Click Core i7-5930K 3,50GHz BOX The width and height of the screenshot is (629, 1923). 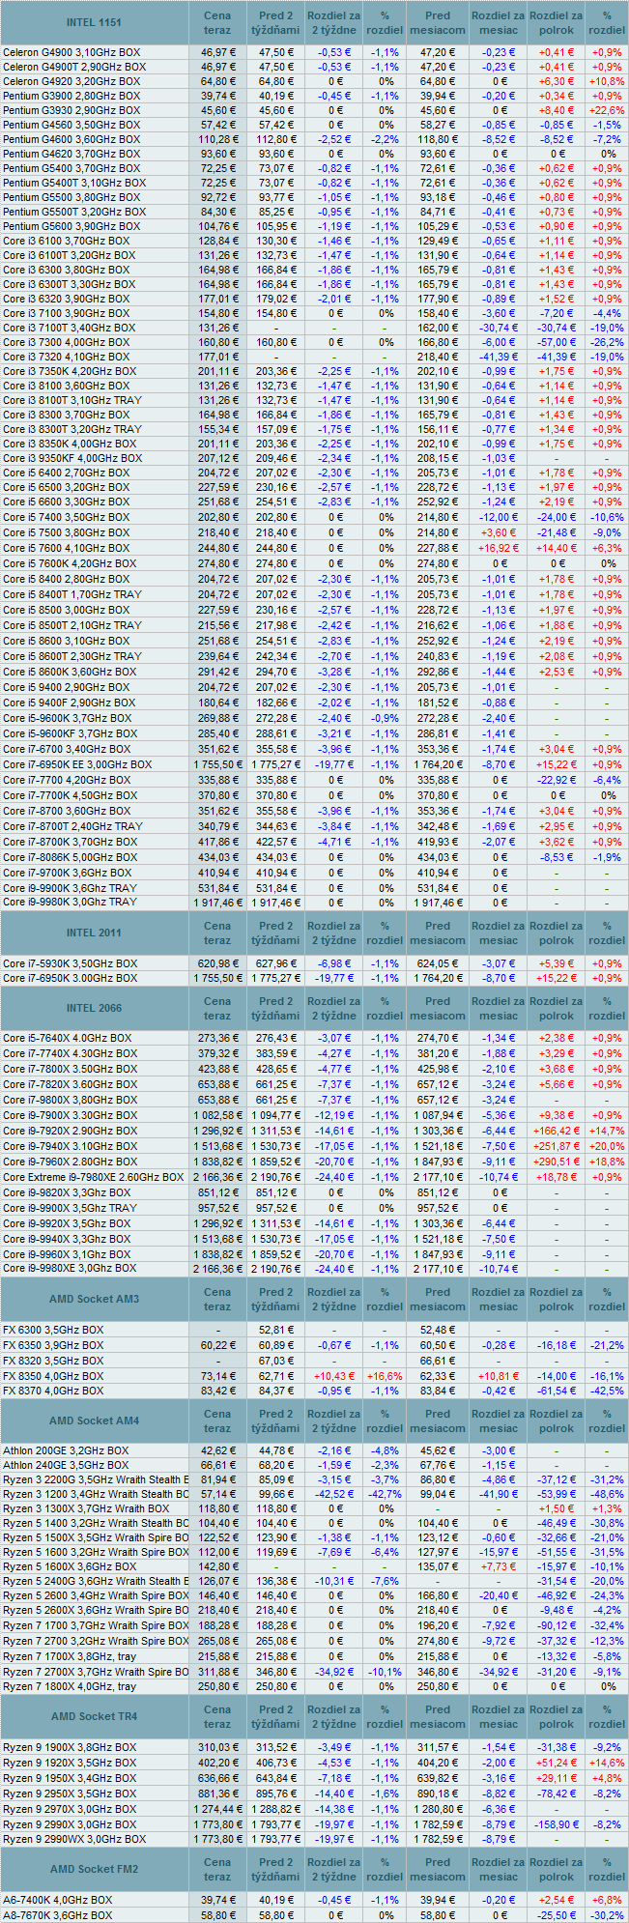point(70,963)
